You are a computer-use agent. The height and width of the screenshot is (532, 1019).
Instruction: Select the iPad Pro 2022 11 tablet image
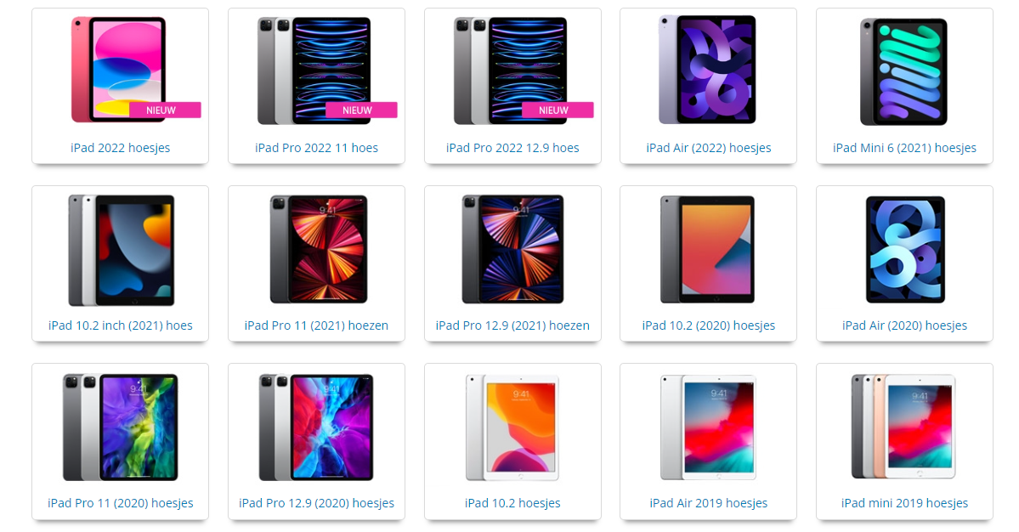click(316, 71)
